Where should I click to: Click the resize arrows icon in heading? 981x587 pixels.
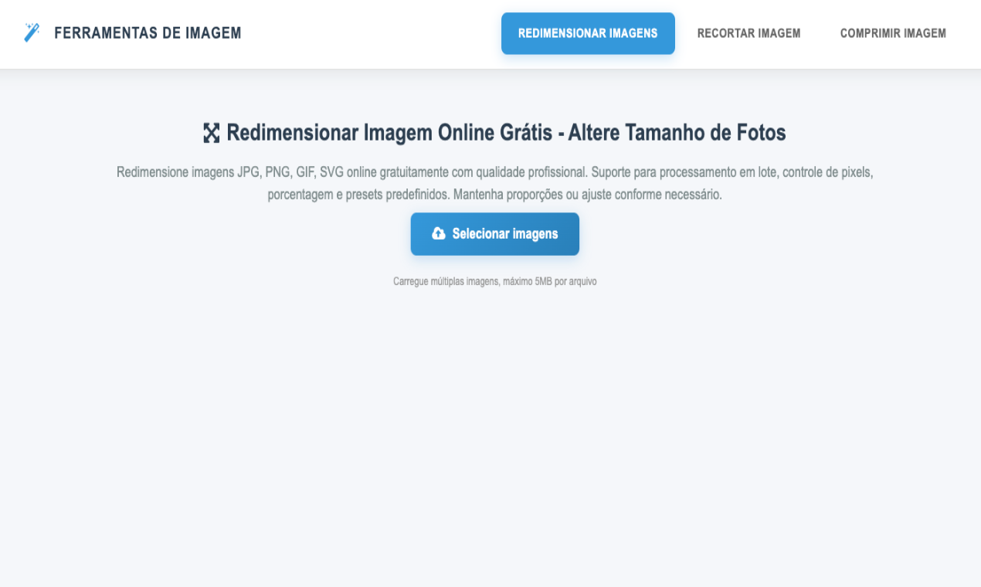[210, 133]
